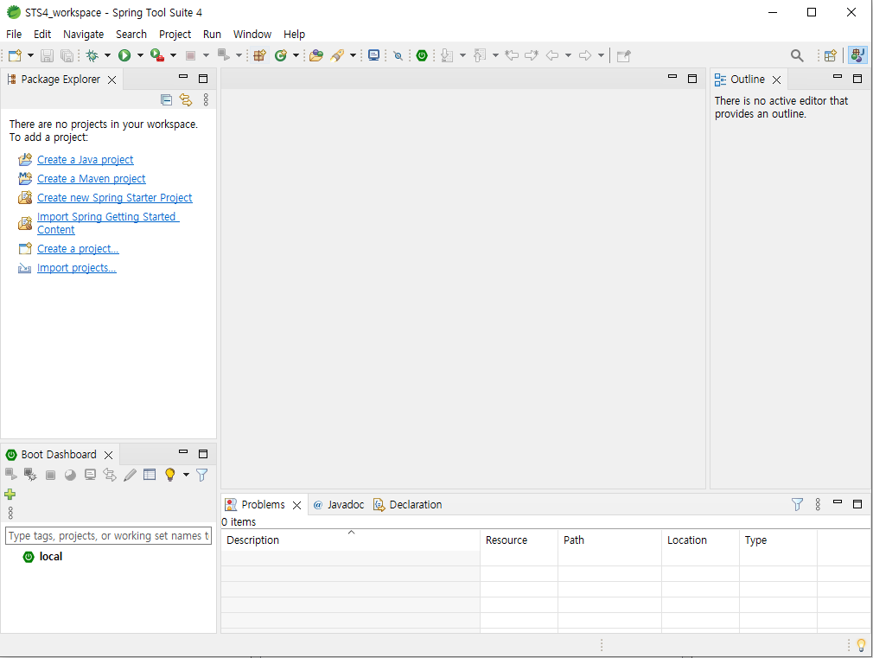The image size is (873, 658).
Task: Open the Navigate menu
Action: tap(84, 34)
